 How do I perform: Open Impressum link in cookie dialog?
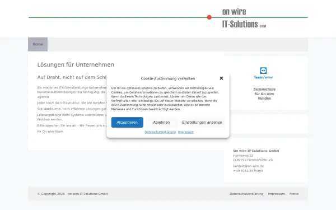(x=186, y=132)
